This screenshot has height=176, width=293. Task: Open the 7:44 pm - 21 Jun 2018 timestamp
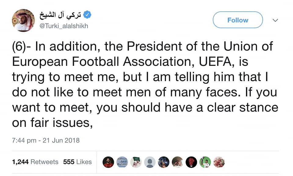click(x=46, y=140)
